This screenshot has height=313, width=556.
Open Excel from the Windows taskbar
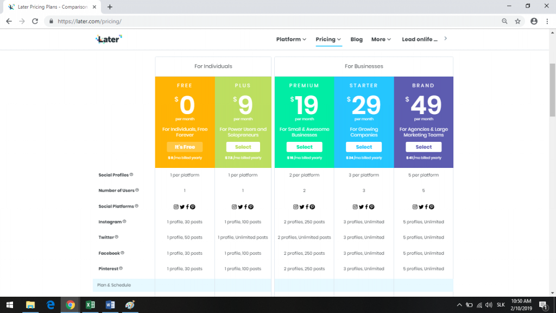[90, 305]
